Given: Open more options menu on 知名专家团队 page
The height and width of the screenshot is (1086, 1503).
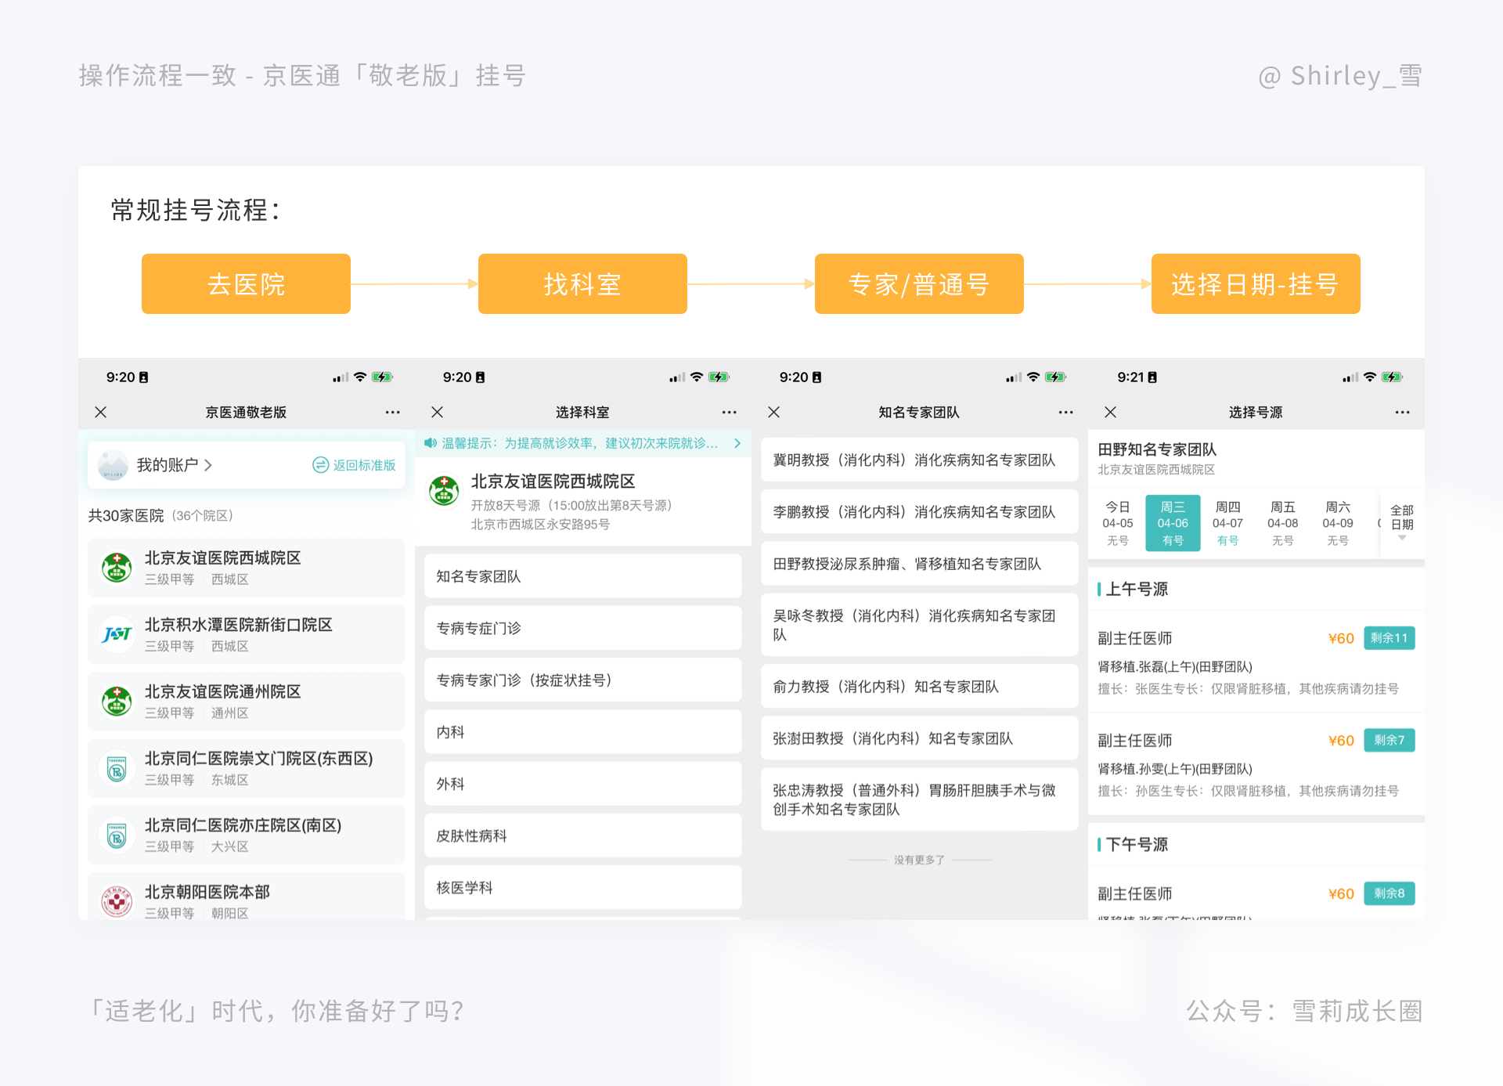Looking at the screenshot, I should (1065, 412).
